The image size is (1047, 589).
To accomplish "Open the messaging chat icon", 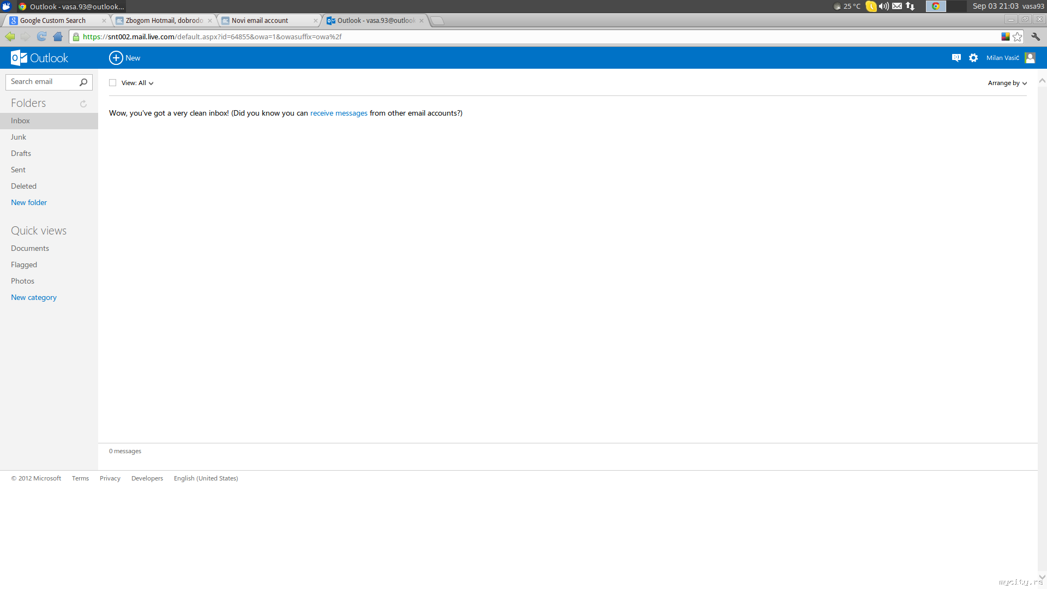I will (956, 58).
